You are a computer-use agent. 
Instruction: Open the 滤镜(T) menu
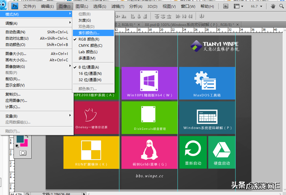(118, 6)
